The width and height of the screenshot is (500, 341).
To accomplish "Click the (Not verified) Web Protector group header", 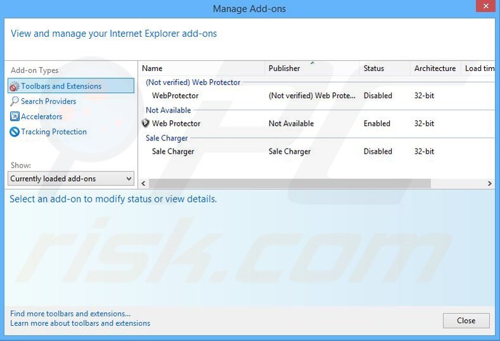I will [193, 82].
